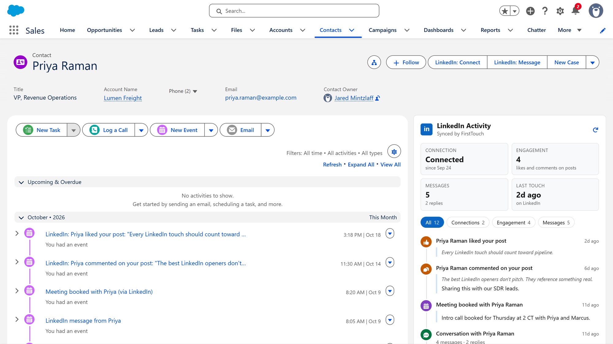This screenshot has height=344, width=613.
Task: Open the App Launcher grid icon
Action: coord(14,30)
